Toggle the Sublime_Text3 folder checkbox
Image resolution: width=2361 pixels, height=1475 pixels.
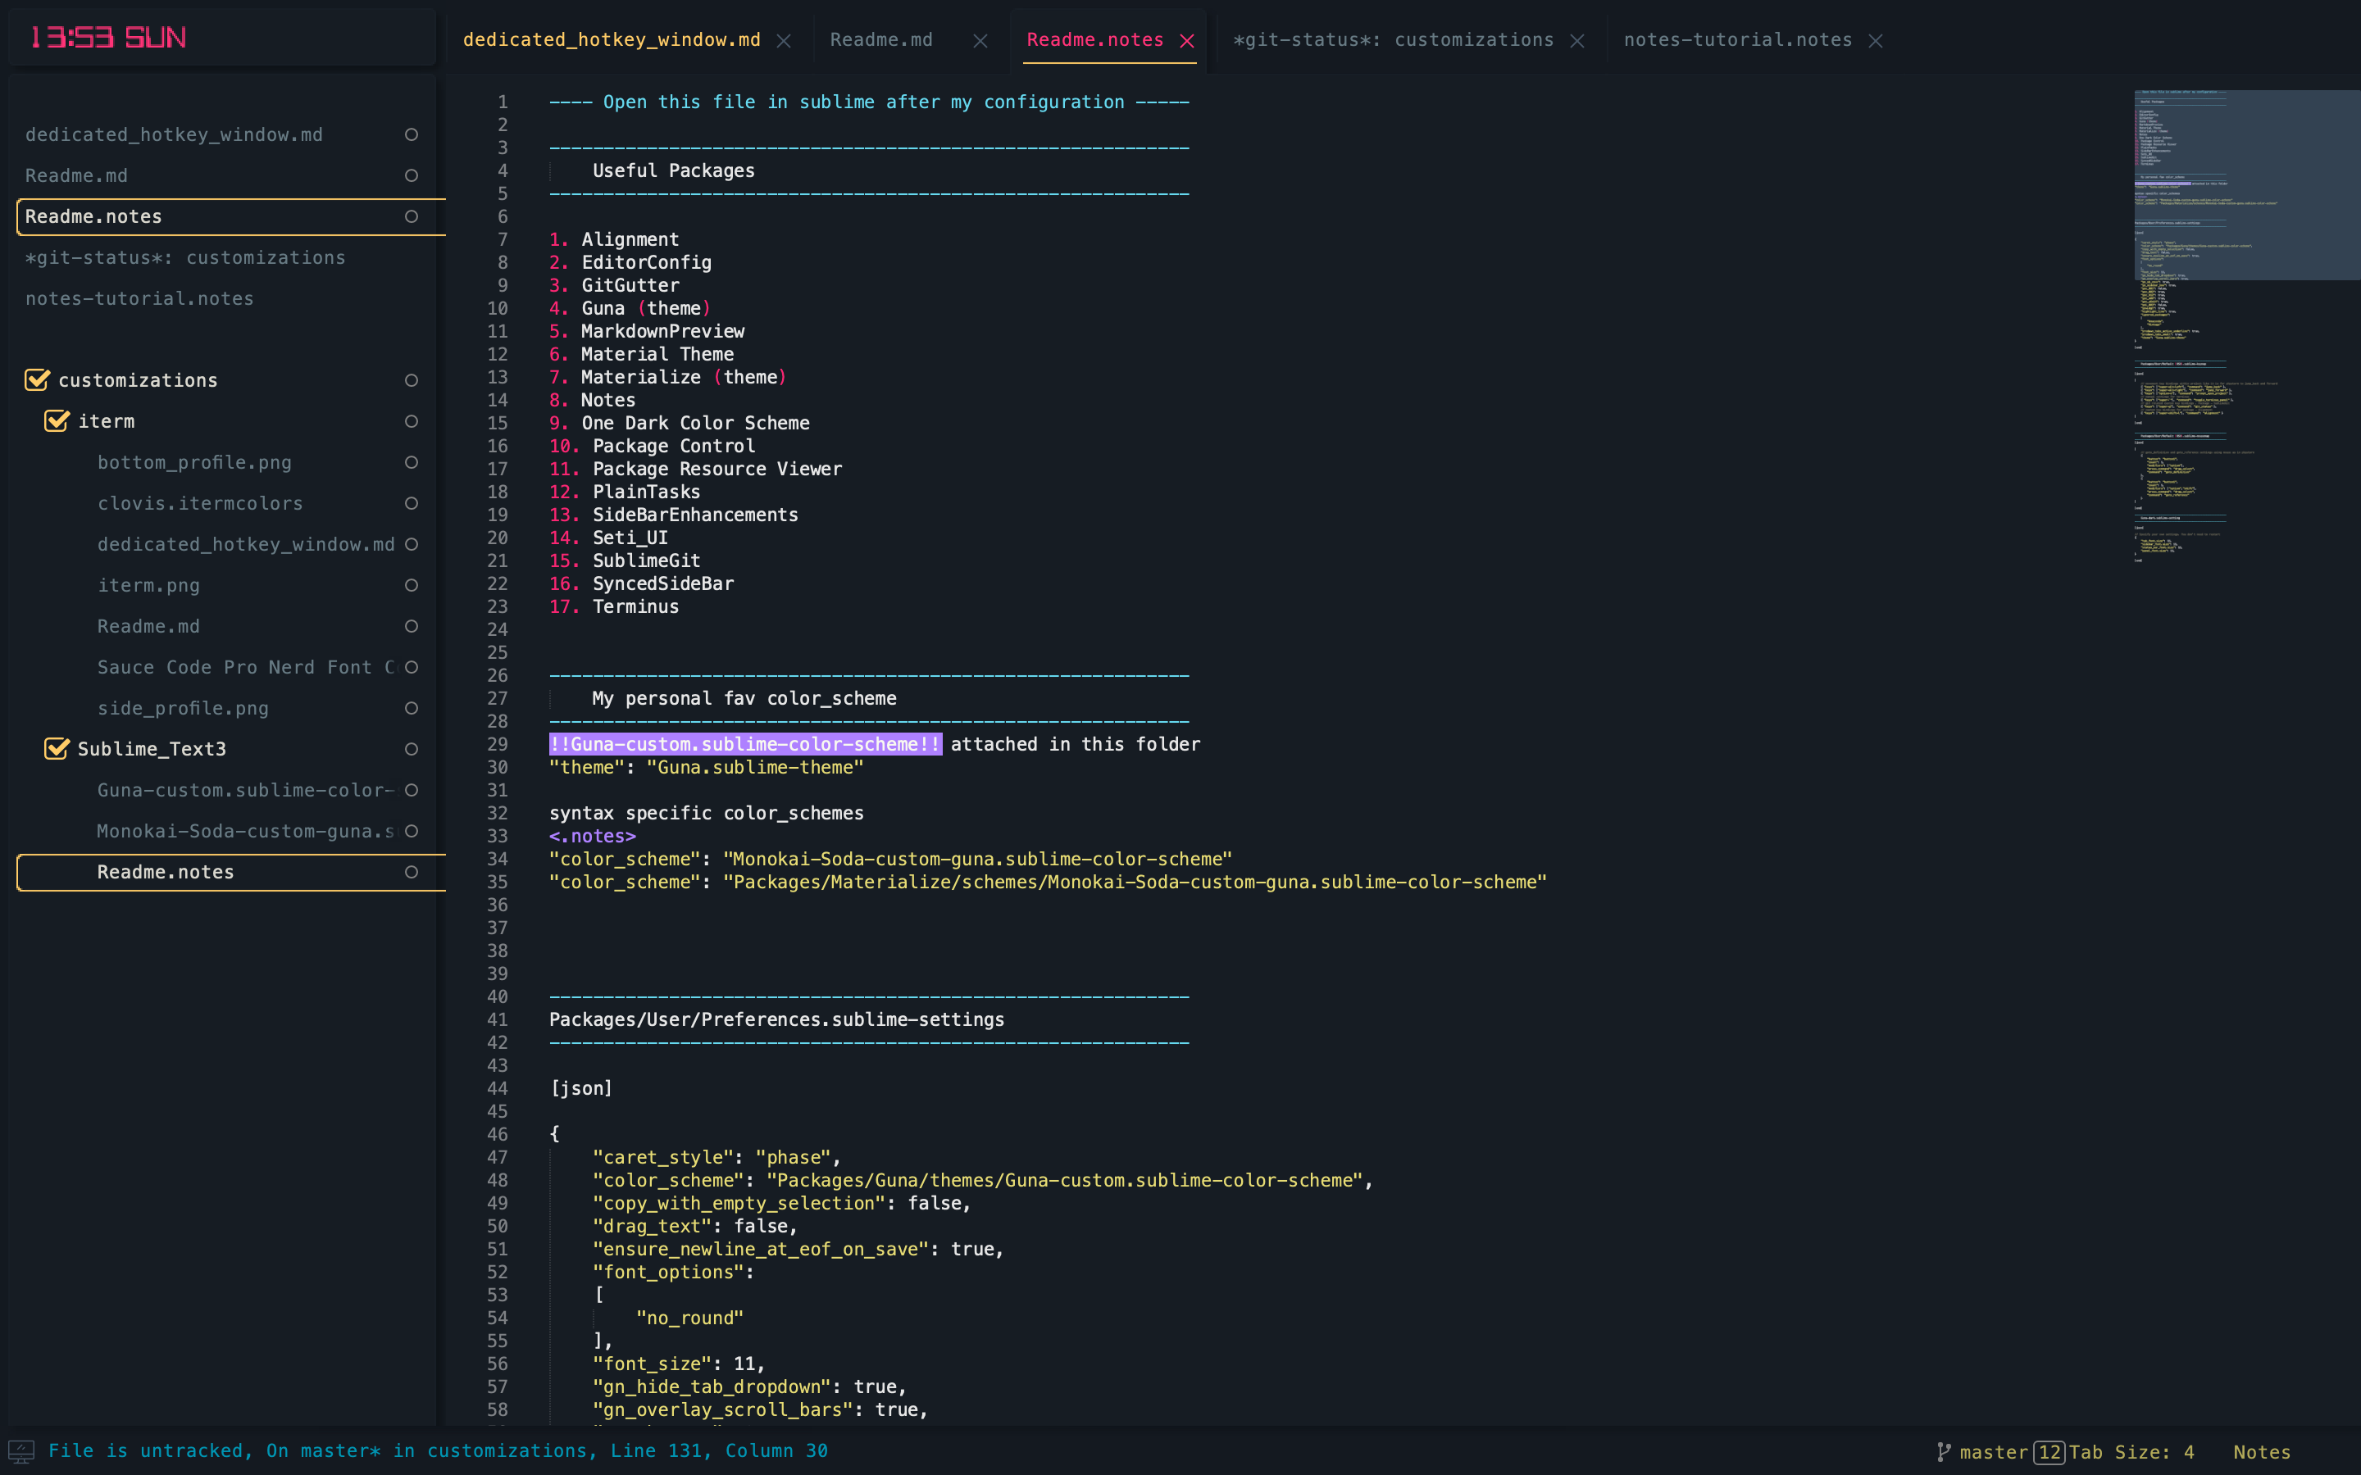(57, 748)
